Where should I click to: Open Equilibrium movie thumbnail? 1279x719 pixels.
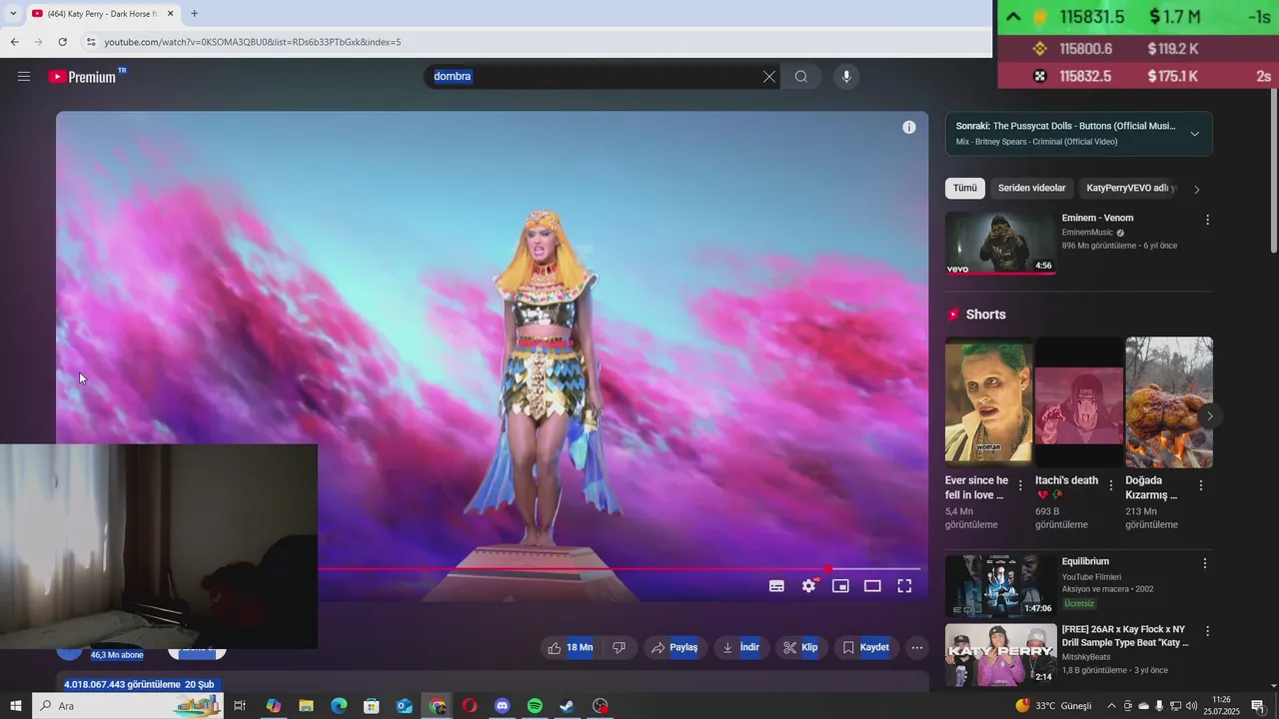point(1000,586)
